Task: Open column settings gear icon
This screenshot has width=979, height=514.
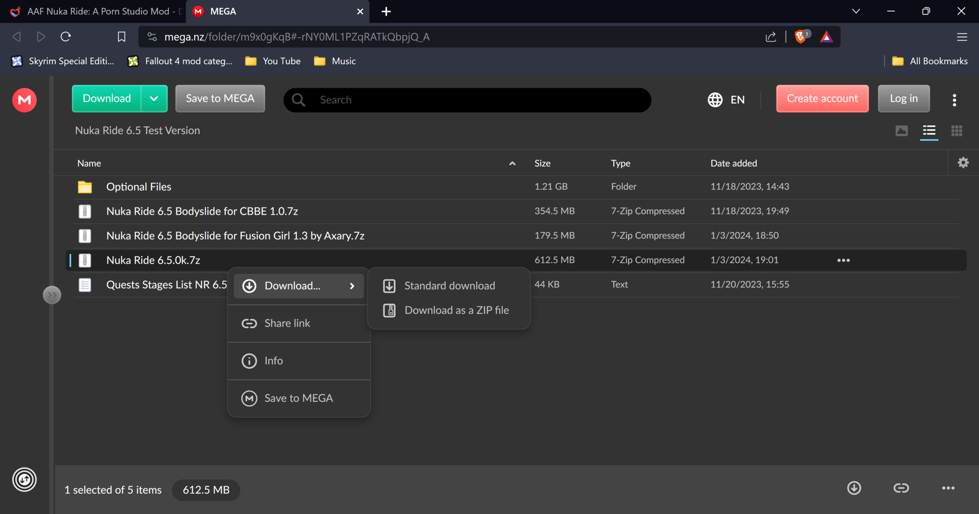Action: [x=963, y=163]
